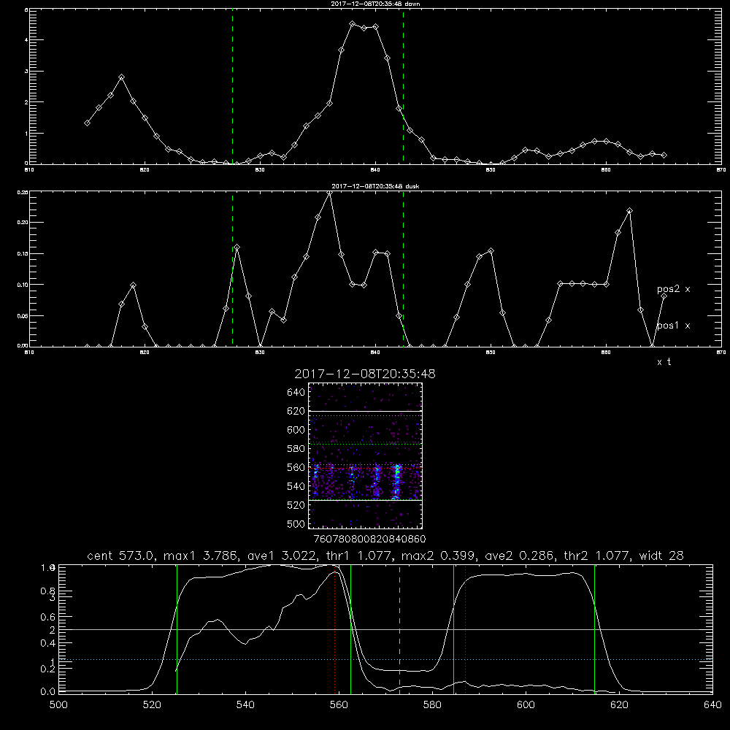This screenshot has width=730, height=730.
Task: Click the "ave2 0.286" value
Action: 520,556
